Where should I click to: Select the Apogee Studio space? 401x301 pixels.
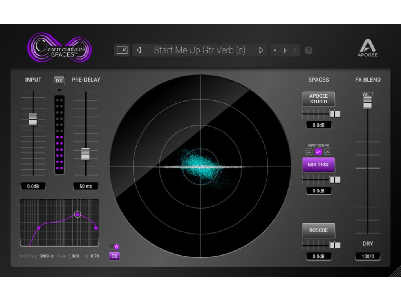318,99
